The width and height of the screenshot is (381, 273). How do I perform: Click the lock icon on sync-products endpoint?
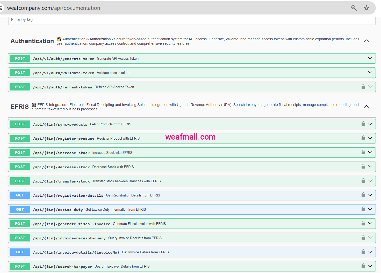pyautogui.click(x=363, y=124)
